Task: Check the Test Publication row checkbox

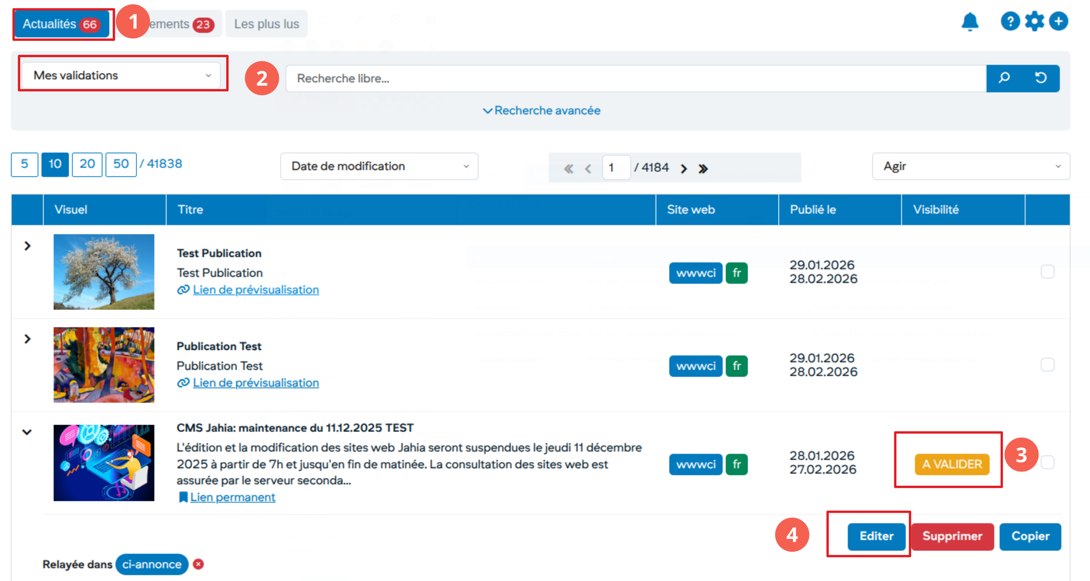Action: 1047,272
